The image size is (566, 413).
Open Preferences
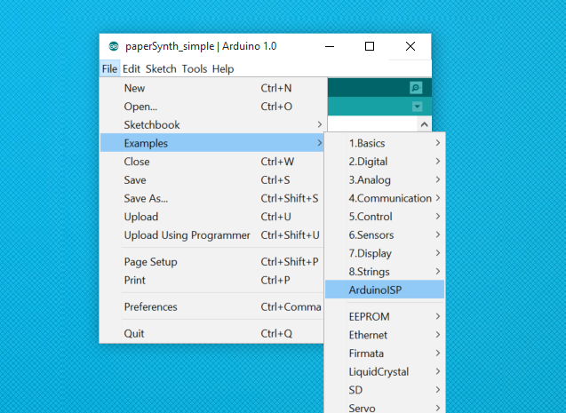point(211,307)
